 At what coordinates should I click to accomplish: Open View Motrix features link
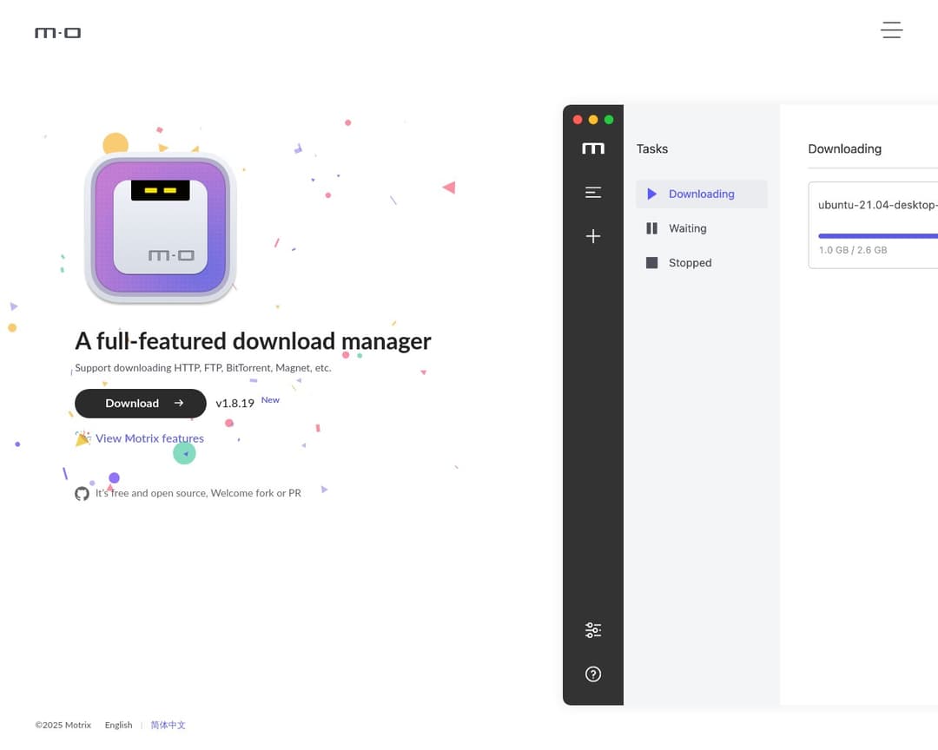tap(149, 438)
